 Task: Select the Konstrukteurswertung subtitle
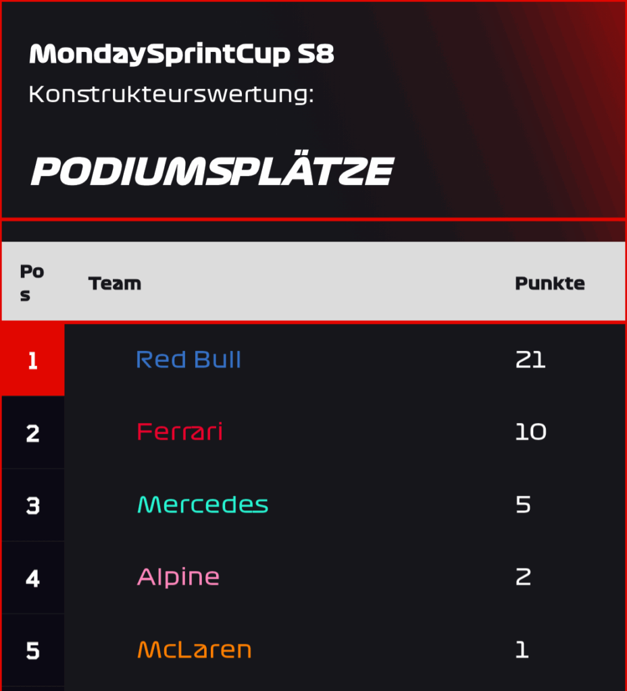click(171, 94)
